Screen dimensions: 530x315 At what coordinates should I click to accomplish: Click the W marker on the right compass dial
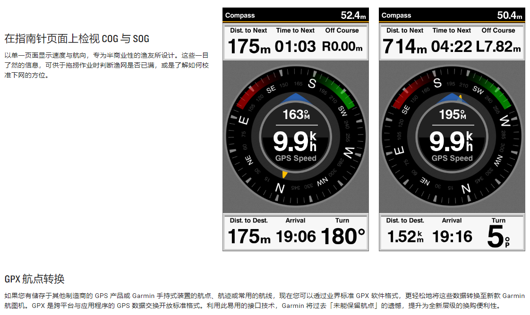click(505, 121)
